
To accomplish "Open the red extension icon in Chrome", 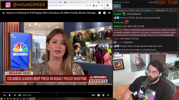I will (93, 6).
